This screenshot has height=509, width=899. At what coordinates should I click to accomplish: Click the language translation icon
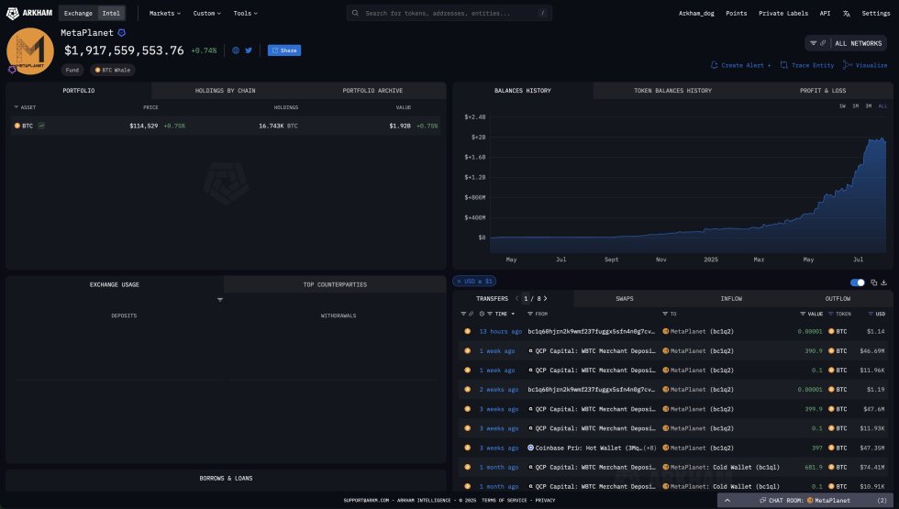point(846,14)
